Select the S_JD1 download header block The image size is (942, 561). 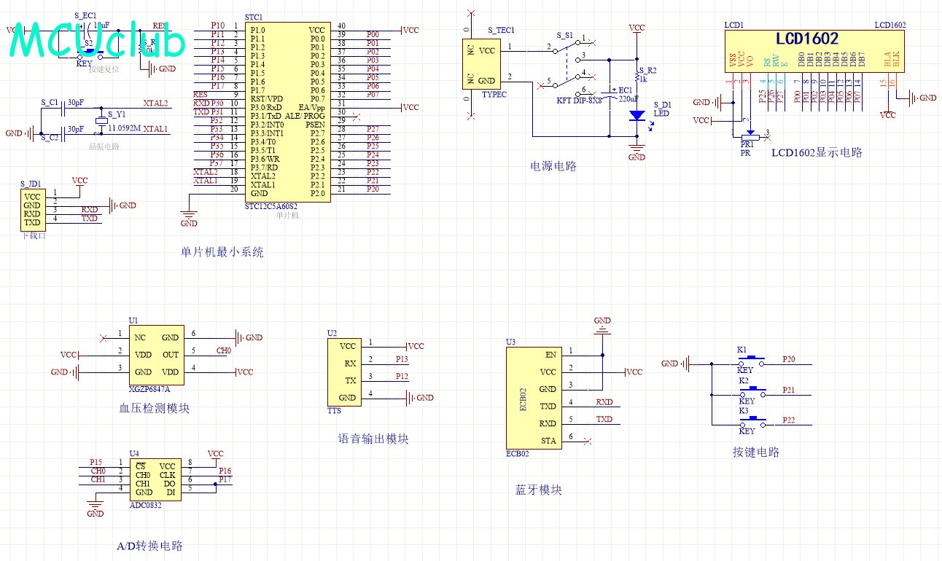click(32, 210)
